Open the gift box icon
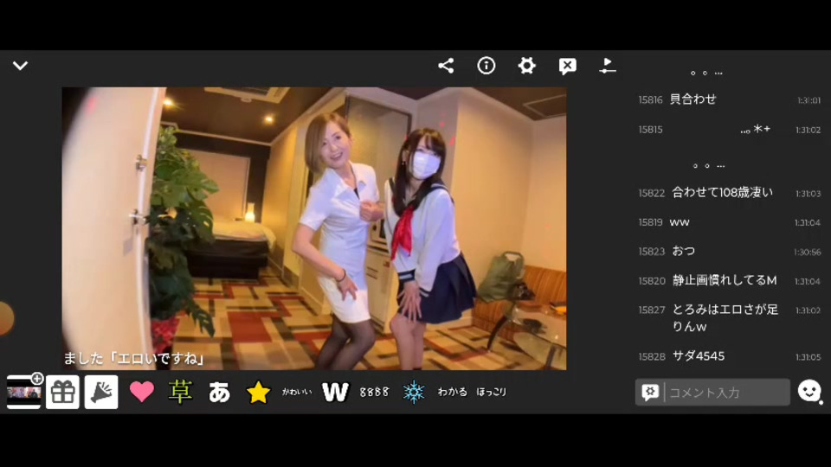The width and height of the screenshot is (831, 467). tap(62, 393)
